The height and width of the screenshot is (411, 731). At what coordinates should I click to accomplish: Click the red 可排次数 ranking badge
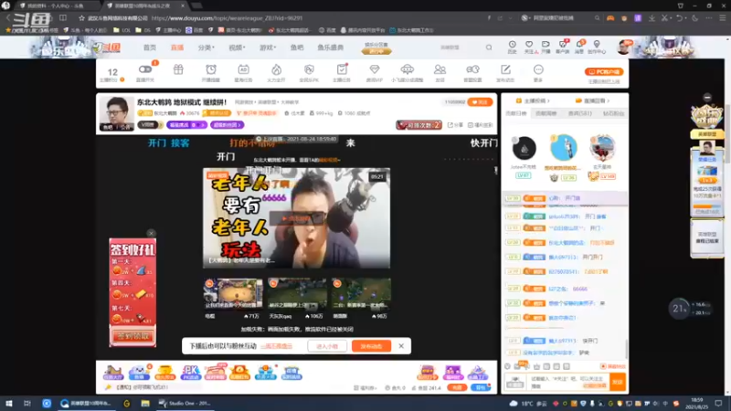click(x=418, y=125)
